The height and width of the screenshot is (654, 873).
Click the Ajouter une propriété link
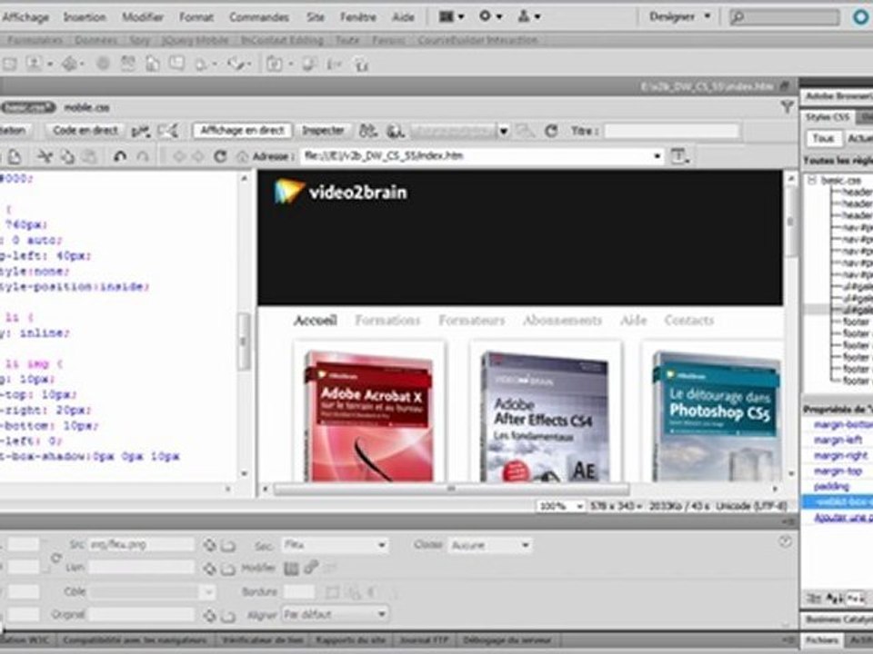pos(842,518)
